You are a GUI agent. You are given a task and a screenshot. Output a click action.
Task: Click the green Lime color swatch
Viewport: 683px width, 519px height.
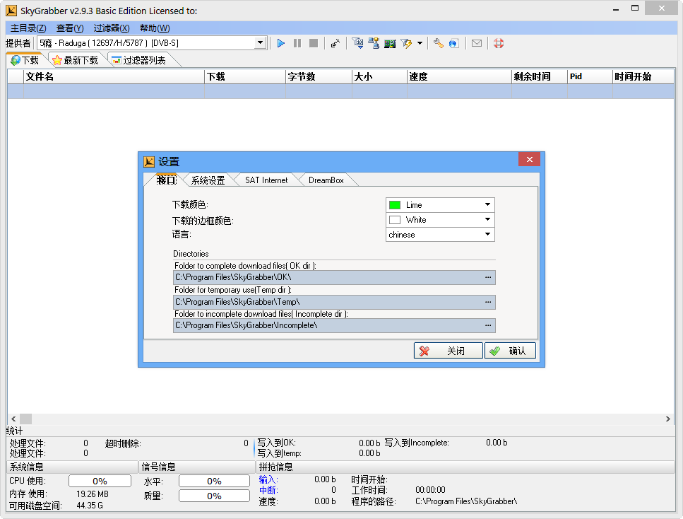[x=395, y=205]
